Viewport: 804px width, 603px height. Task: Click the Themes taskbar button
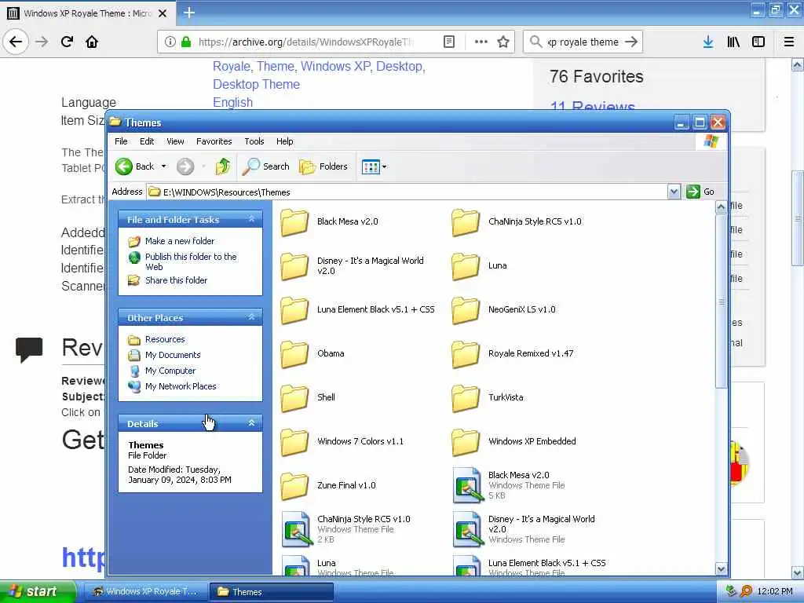click(x=271, y=591)
